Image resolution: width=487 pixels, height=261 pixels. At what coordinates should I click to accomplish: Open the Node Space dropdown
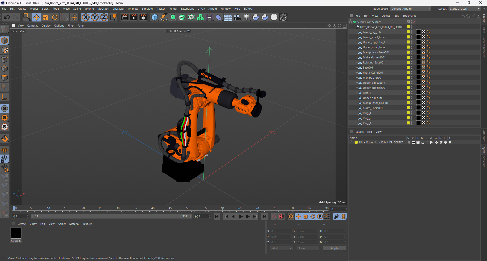pos(411,9)
